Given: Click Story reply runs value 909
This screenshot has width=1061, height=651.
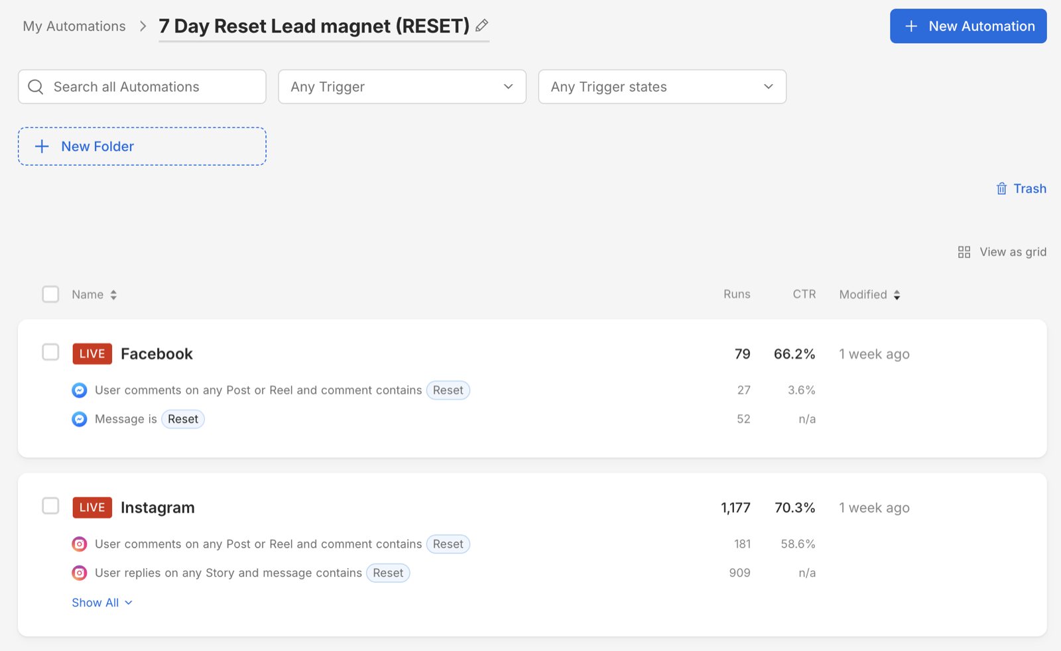Looking at the screenshot, I should coord(740,573).
